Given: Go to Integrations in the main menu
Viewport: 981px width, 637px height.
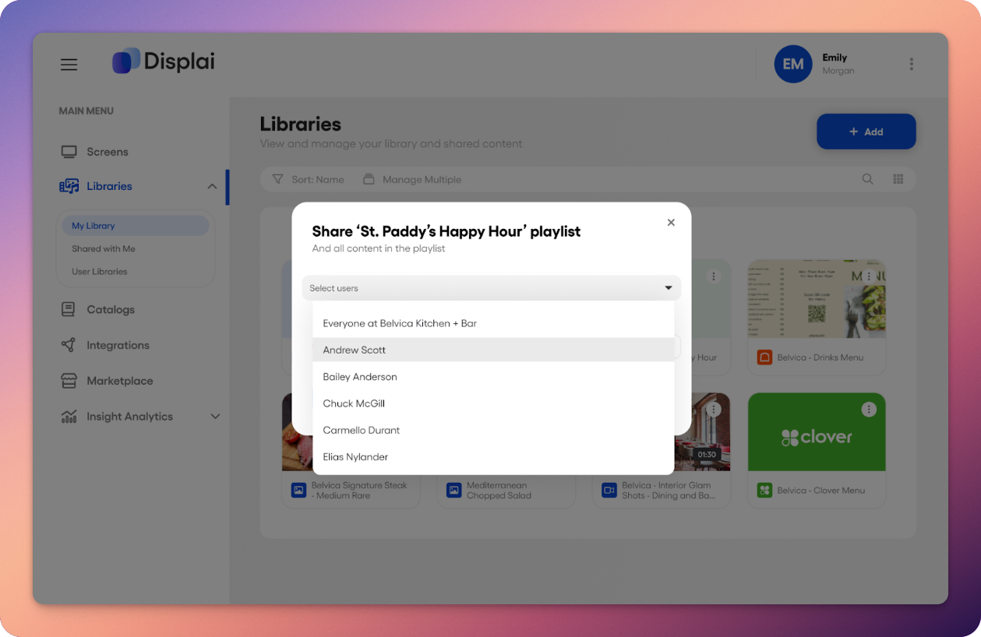Looking at the screenshot, I should pyautogui.click(x=118, y=345).
